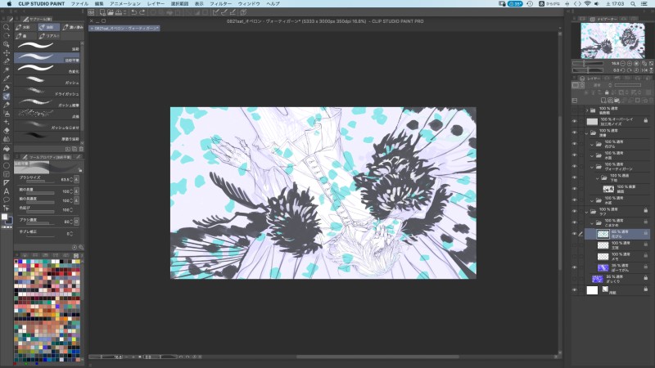This screenshot has height=368, width=655.
Task: Select the 厚塗り油彩 brush
Action: click(48, 136)
